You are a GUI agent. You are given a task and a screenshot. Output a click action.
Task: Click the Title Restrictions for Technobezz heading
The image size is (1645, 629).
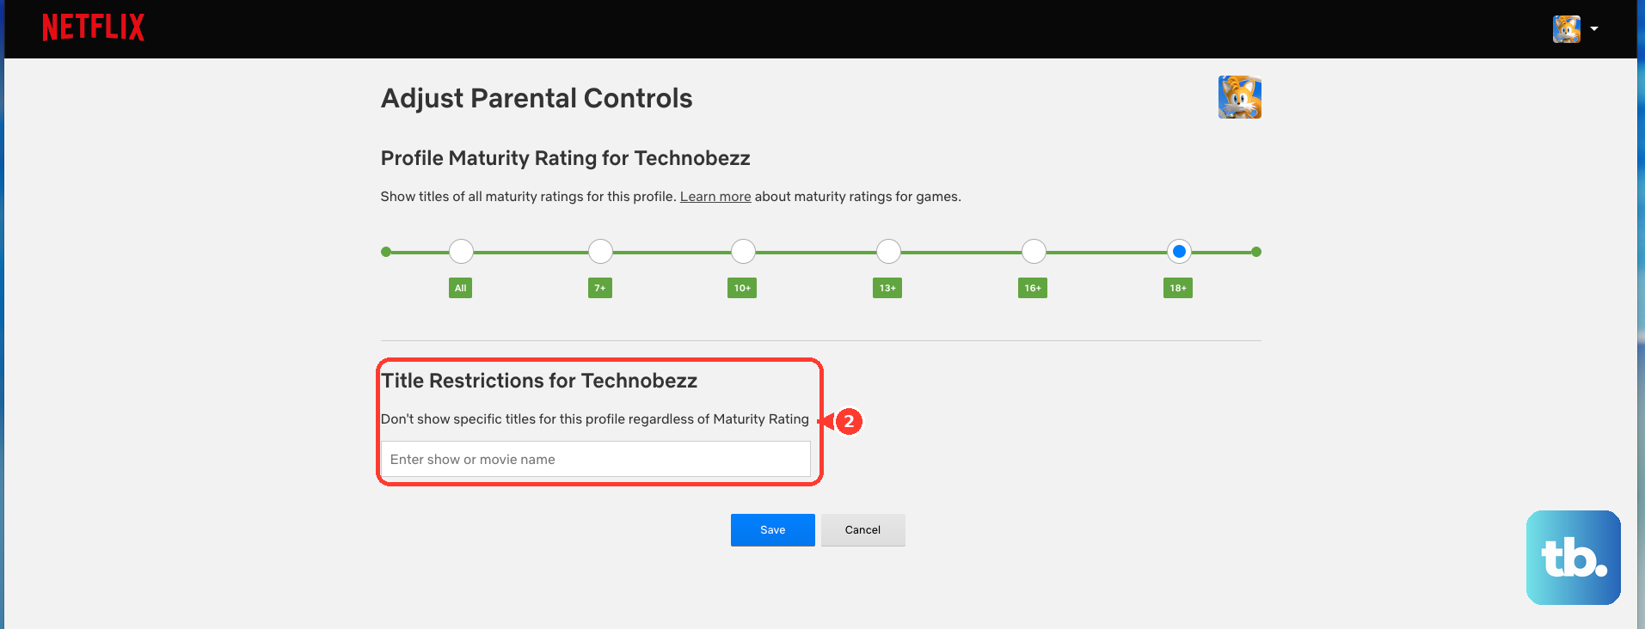pos(539,381)
